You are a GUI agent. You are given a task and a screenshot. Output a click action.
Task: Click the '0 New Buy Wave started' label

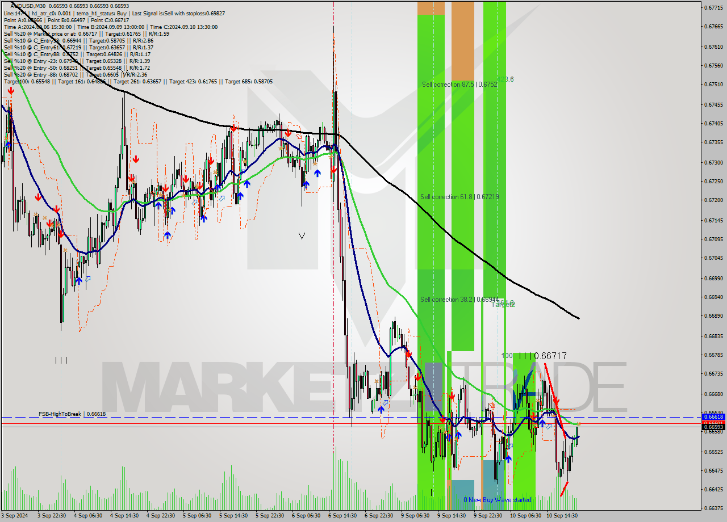(498, 500)
